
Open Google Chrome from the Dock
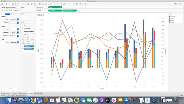coord(33,100)
